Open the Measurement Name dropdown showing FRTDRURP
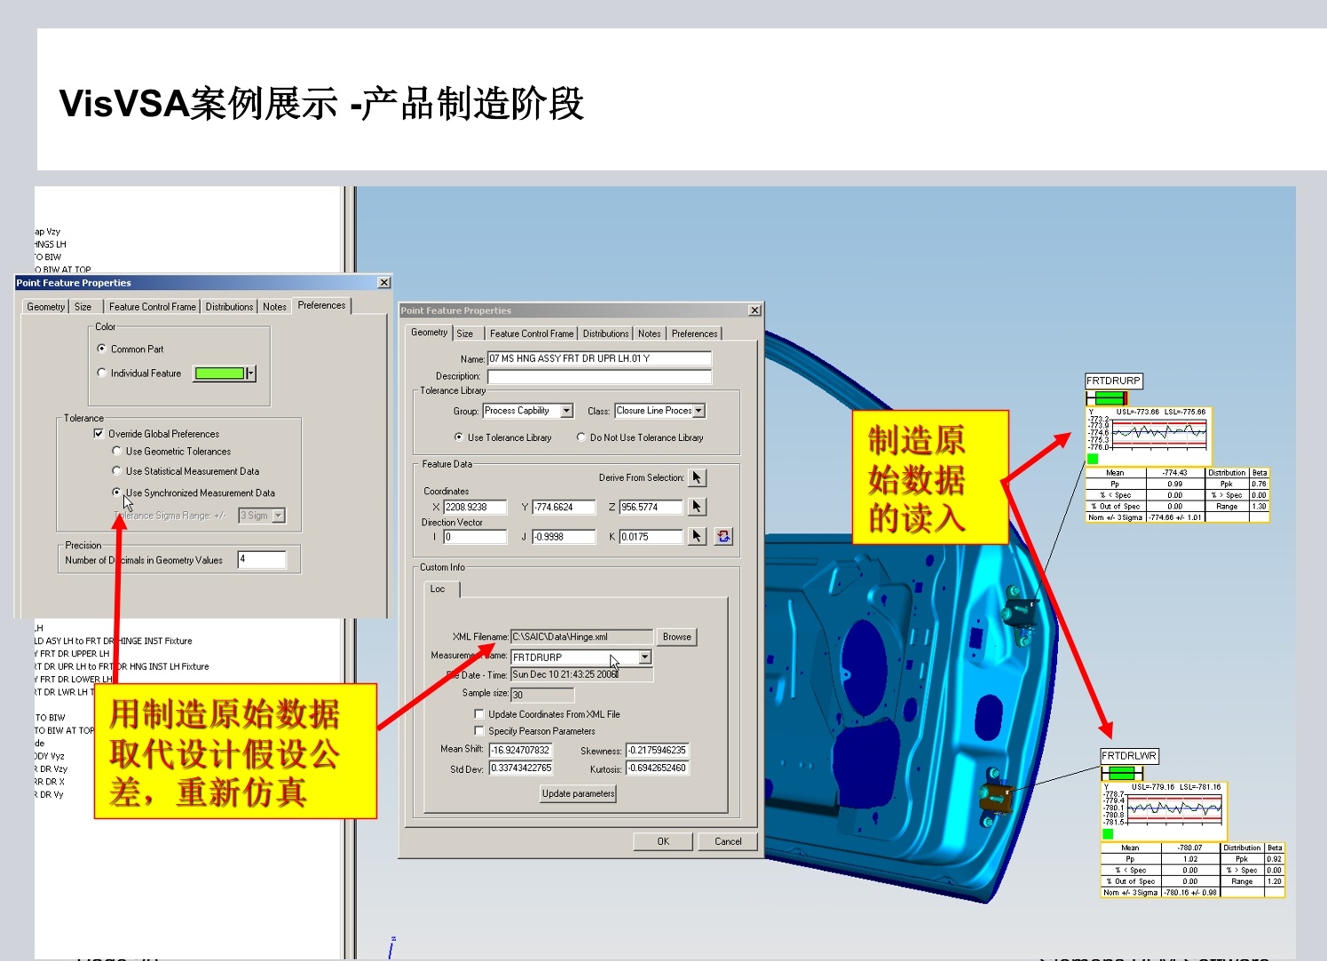1327x961 pixels. (644, 657)
